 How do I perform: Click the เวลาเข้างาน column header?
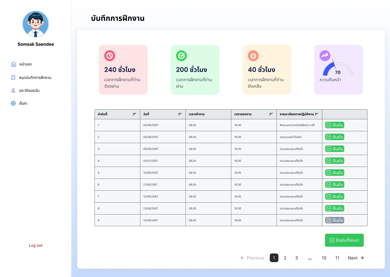tap(208, 114)
